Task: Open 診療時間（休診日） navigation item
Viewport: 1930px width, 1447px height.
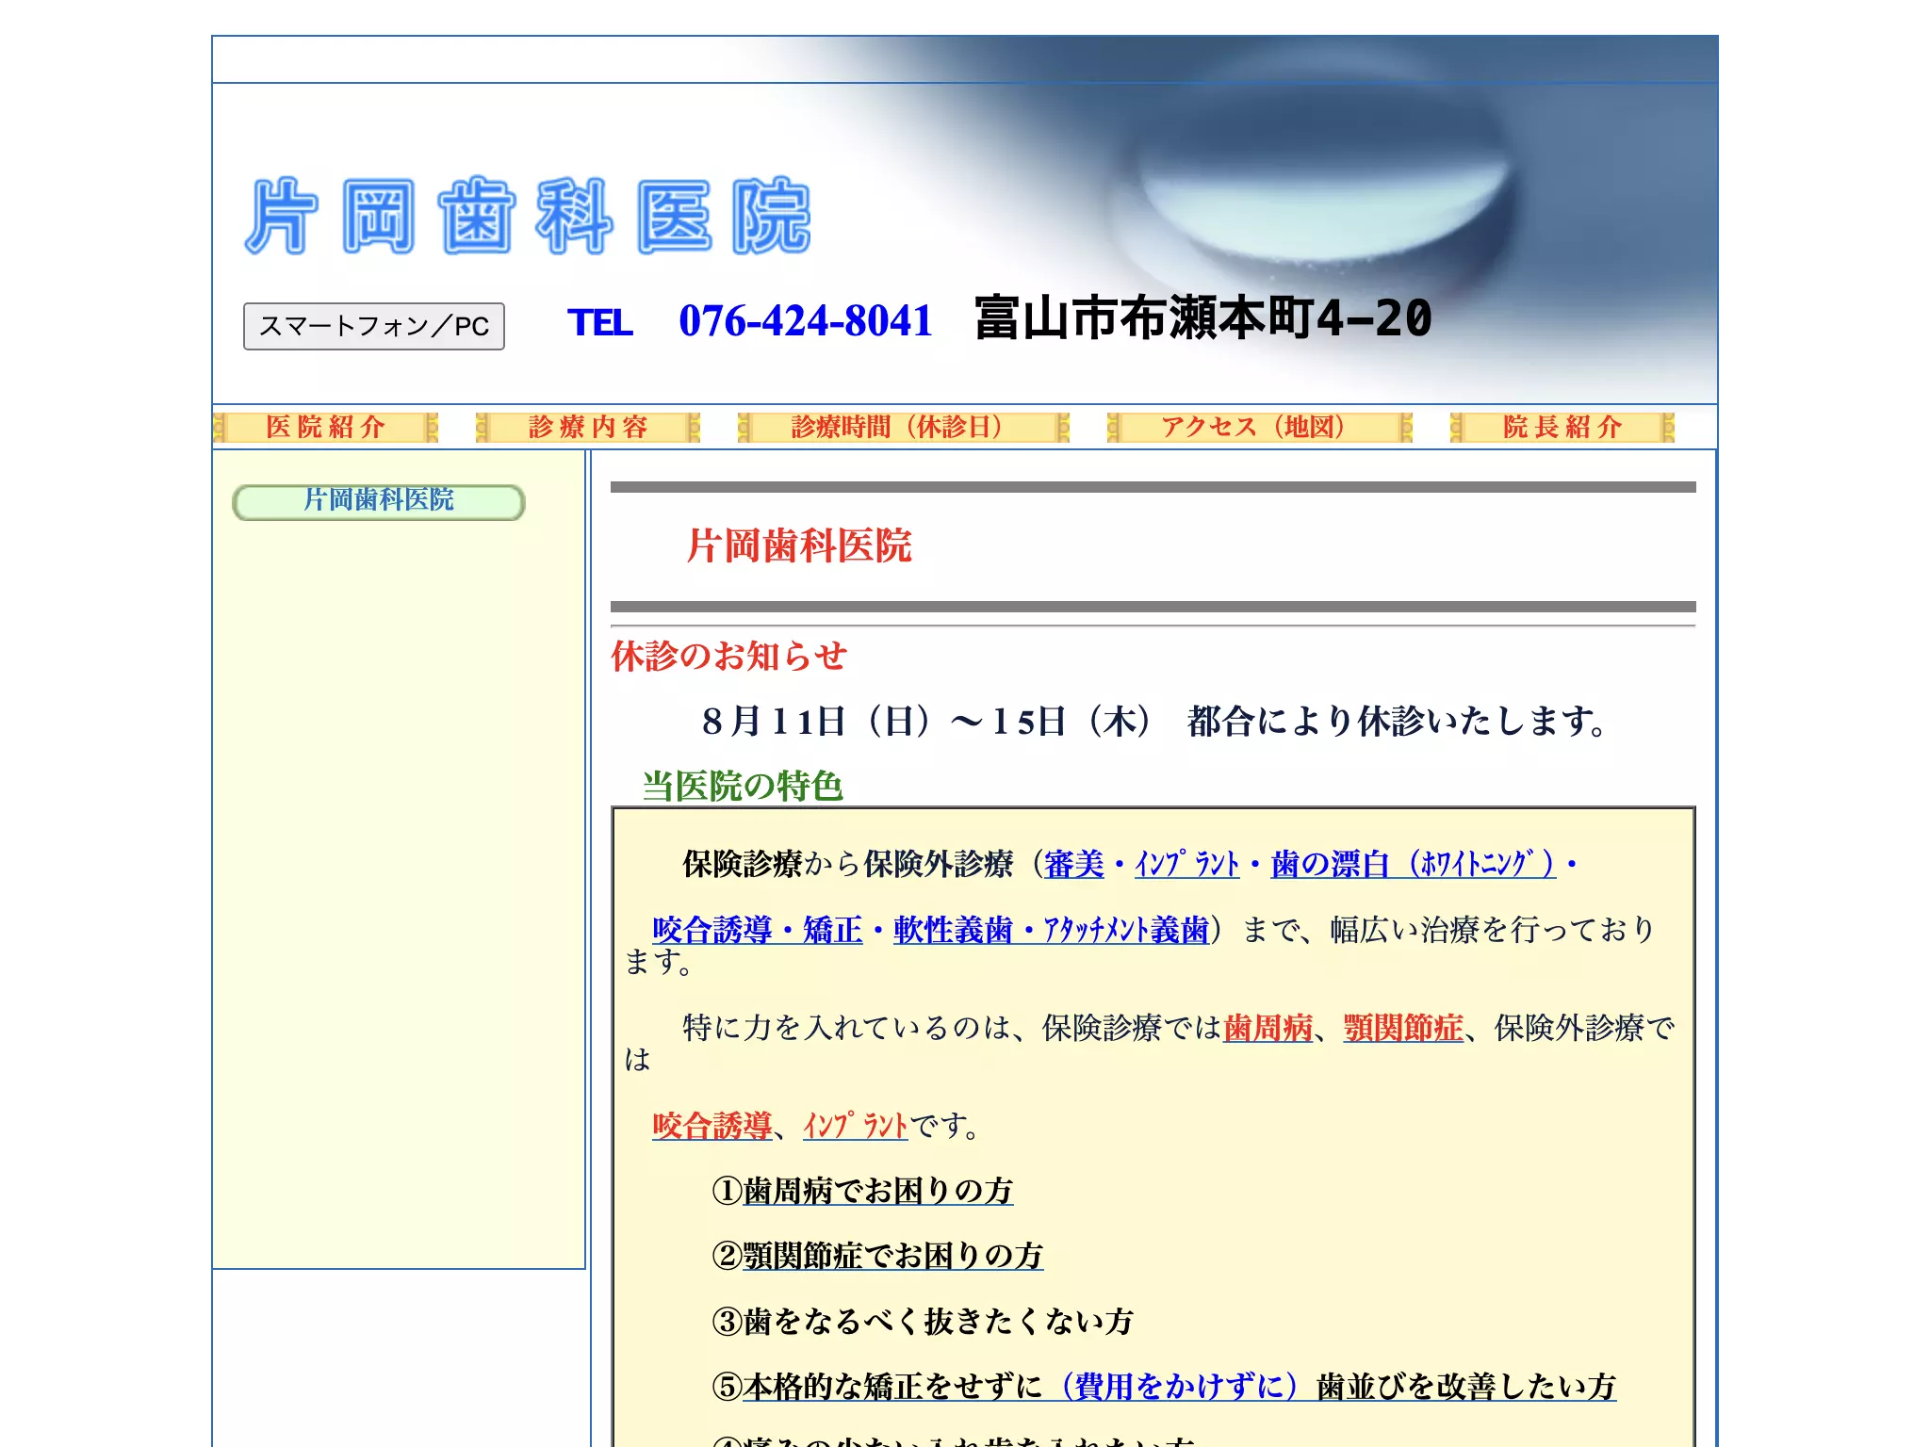Action: (904, 427)
